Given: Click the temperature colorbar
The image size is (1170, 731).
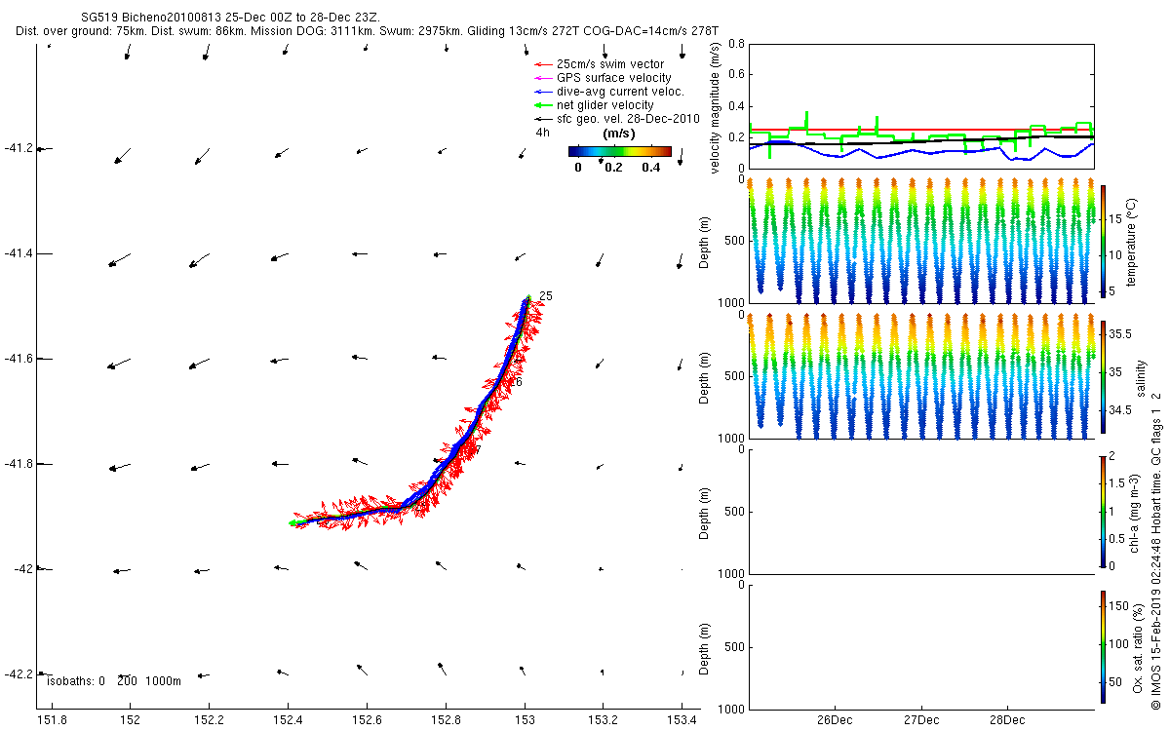Looking at the screenshot, I should 1104,240.
